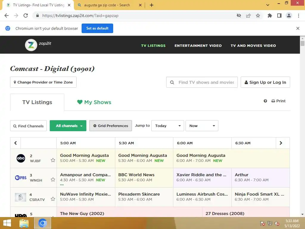This screenshot has height=229, width=305.
Task: Open ENTERTAINMENT VIDEO in the top nav
Action: pos(198,46)
